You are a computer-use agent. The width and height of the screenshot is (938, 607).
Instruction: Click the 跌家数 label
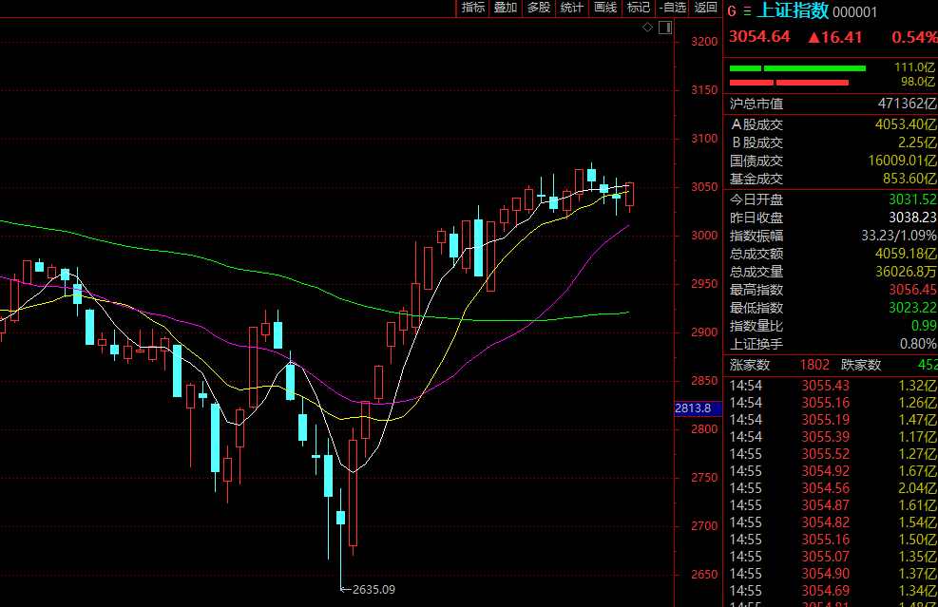[x=861, y=365]
